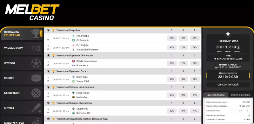Image resolution: width=254 pixels, height=124 pixels.
Task: Open the Крикет bat category
Action: click(22, 108)
